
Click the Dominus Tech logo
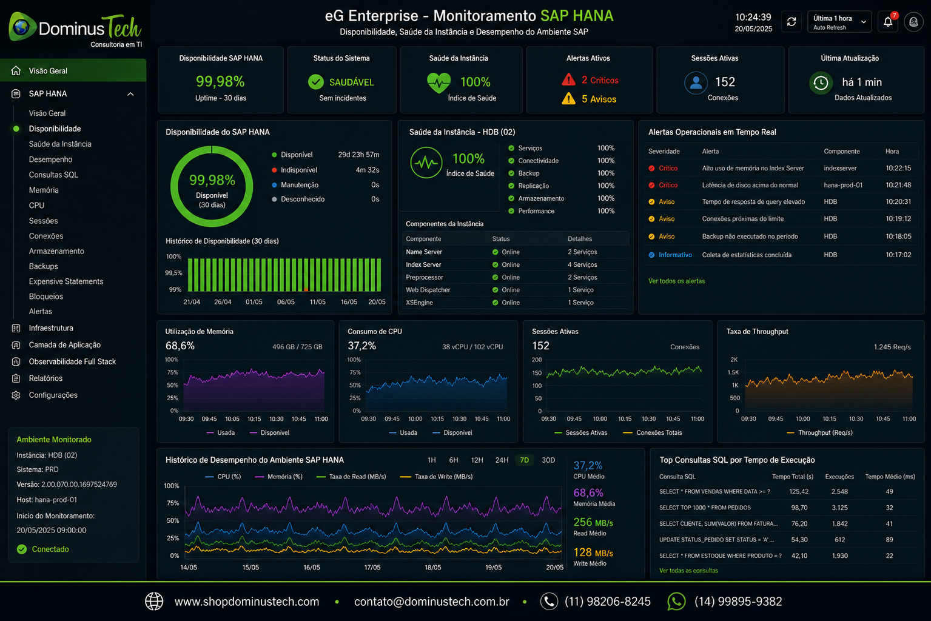click(75, 29)
